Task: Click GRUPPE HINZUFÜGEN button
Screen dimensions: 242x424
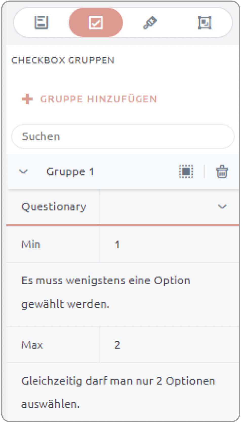Action: tap(89, 99)
